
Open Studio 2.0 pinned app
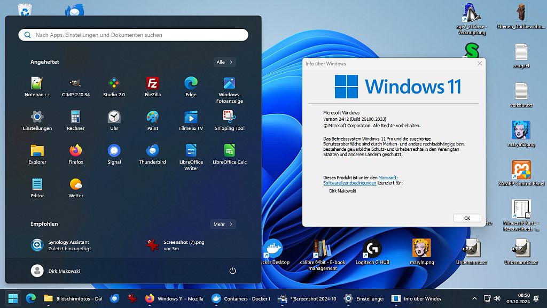114,87
